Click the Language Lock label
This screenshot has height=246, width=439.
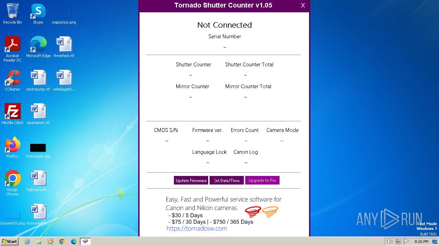(x=209, y=152)
